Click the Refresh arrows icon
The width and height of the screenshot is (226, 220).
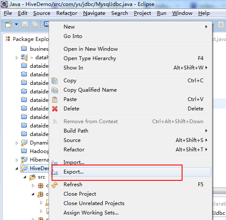tap(55, 185)
